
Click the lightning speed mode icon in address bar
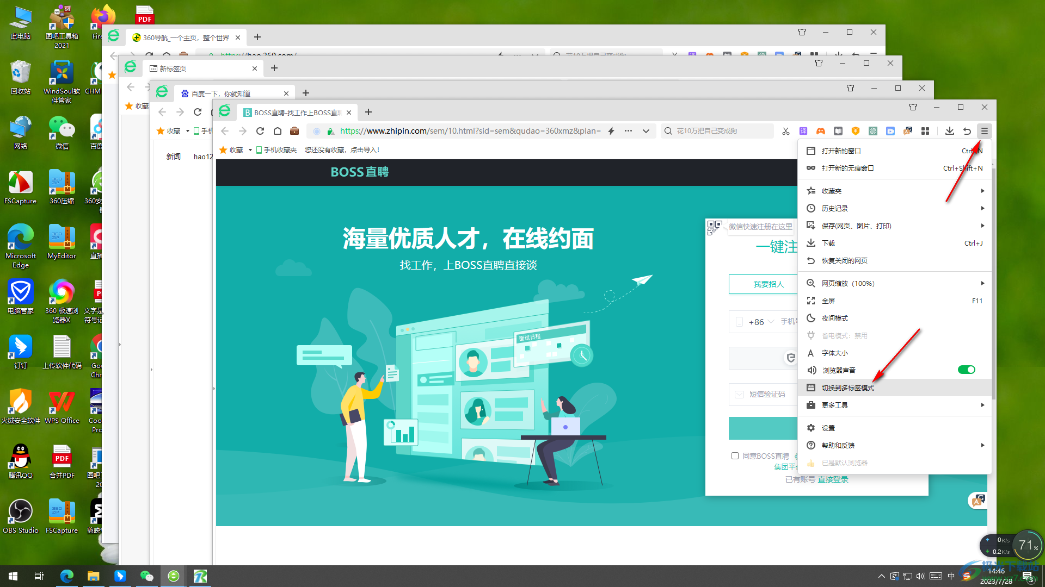click(611, 131)
